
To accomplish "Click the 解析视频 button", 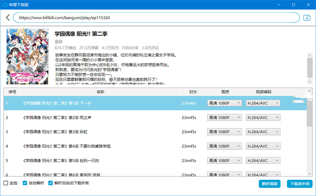I will point(269,184).
